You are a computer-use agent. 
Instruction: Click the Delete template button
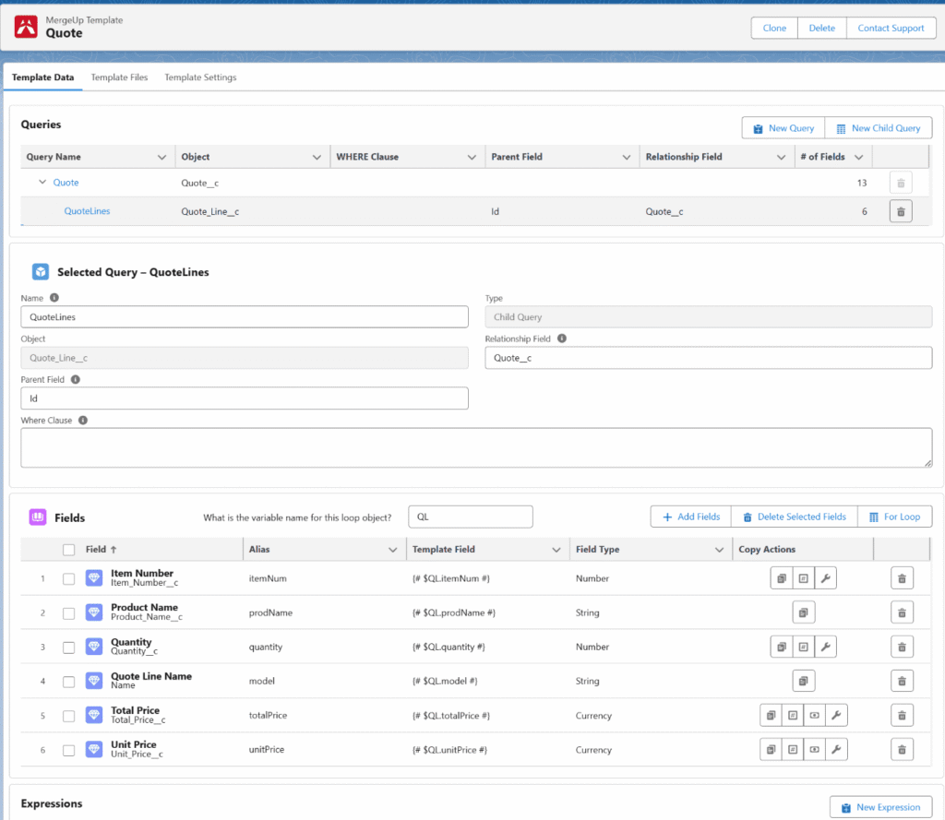pos(822,28)
